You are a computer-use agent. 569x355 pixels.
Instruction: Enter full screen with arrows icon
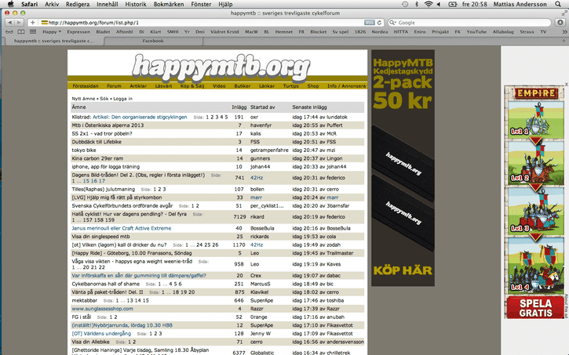[564, 13]
